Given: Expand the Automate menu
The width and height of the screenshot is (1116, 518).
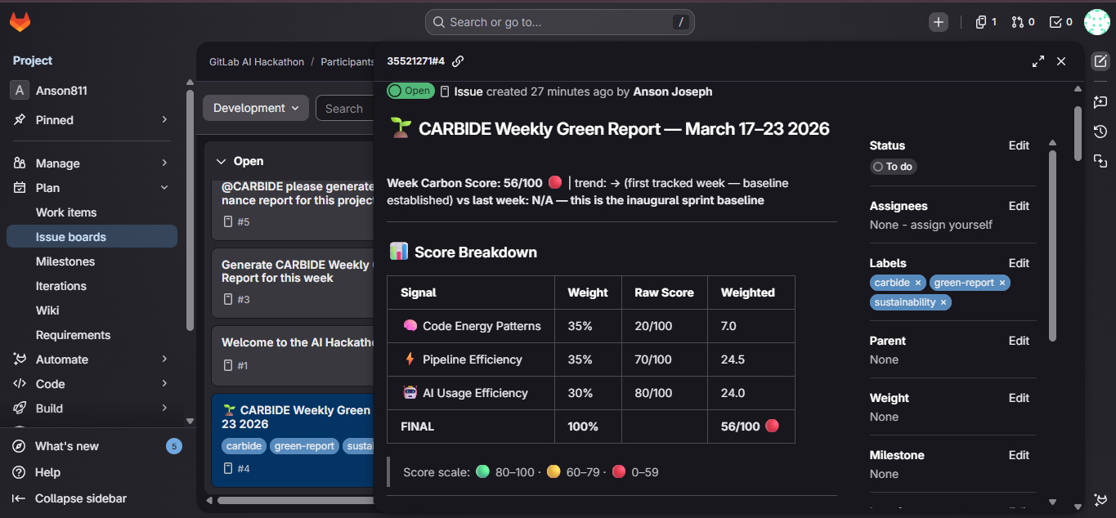Looking at the screenshot, I should (164, 359).
